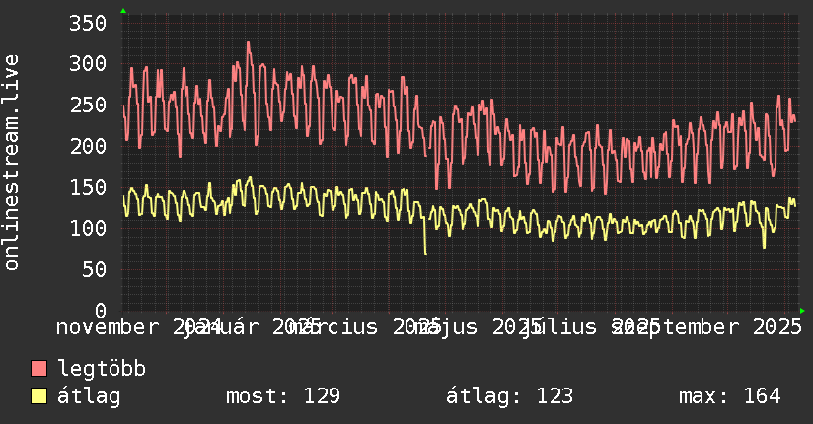Click the 'szeptember 2025' x-axis label
The image size is (813, 424).
click(x=706, y=327)
